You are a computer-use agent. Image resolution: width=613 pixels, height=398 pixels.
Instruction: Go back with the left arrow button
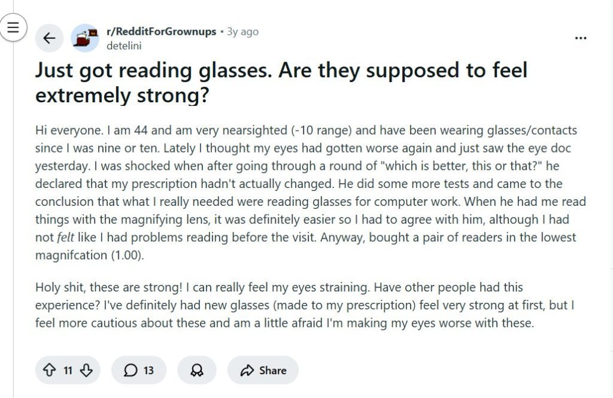[x=49, y=39]
